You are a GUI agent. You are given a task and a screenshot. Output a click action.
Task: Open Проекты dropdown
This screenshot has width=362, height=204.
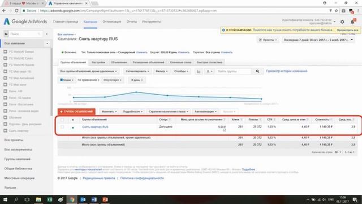pyautogui.click(x=268, y=40)
